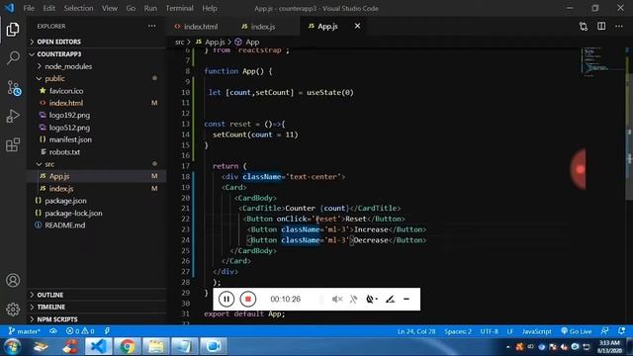This screenshot has height=356, width=633.
Task: Click Explorer more actions ellipsis
Action: [151, 26]
